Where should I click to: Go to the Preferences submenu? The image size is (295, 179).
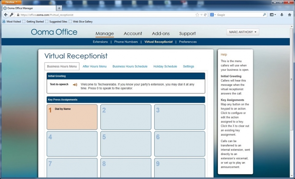tap(188, 42)
